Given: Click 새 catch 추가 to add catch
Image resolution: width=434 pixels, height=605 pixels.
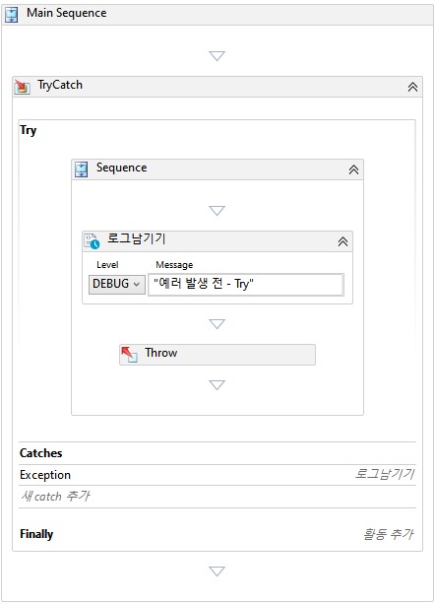Looking at the screenshot, I should click(x=55, y=496).
